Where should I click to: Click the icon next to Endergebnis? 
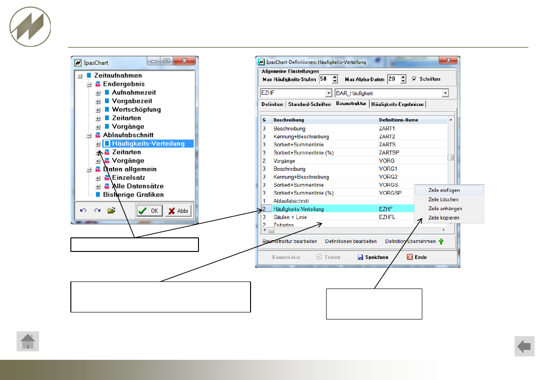(x=98, y=84)
